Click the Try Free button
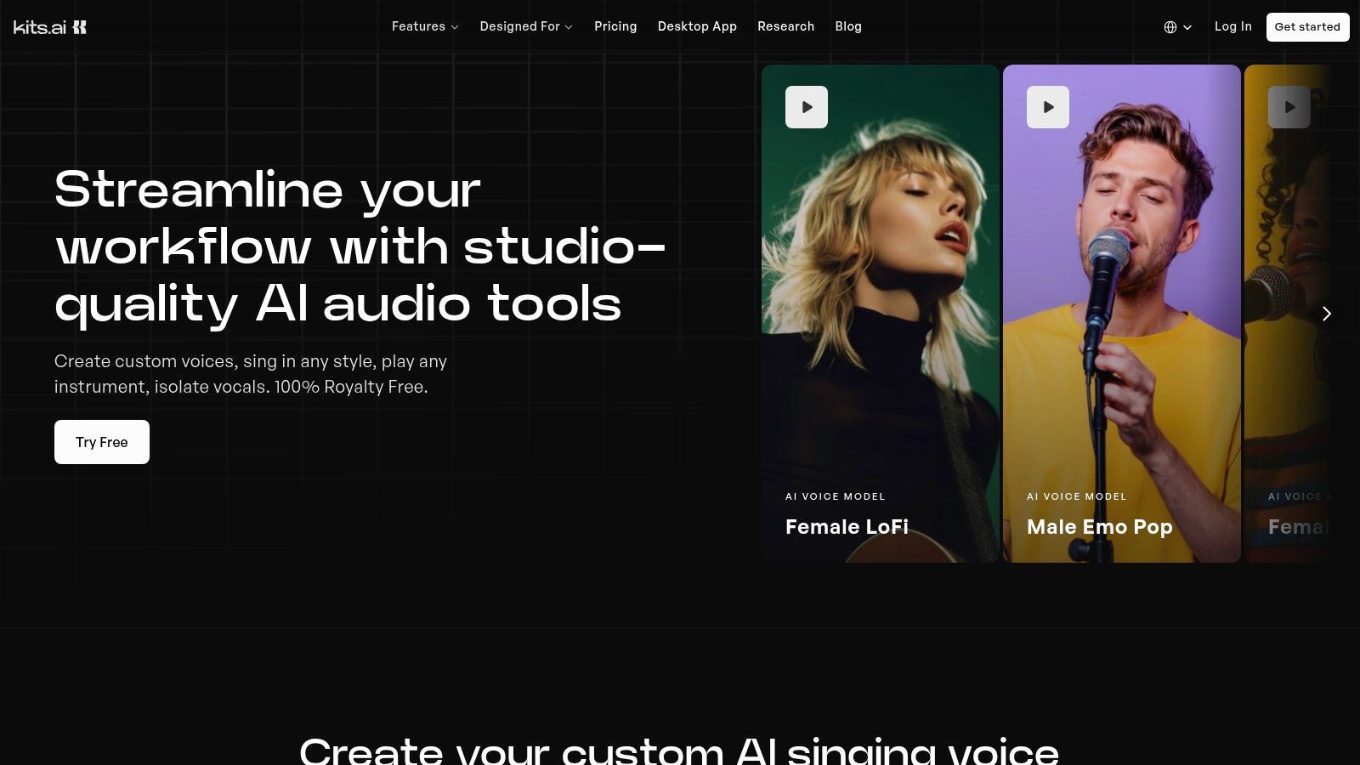This screenshot has width=1360, height=765. (102, 442)
